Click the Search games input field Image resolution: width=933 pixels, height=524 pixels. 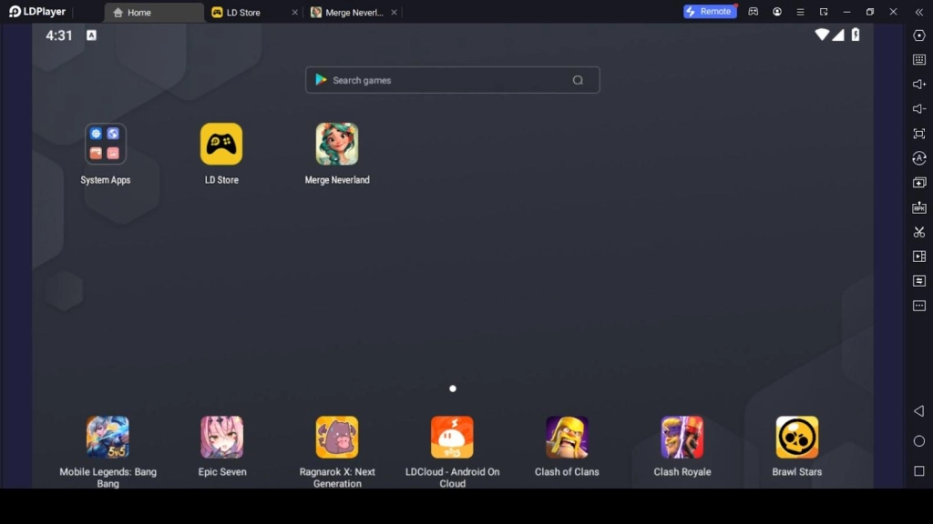(x=452, y=80)
